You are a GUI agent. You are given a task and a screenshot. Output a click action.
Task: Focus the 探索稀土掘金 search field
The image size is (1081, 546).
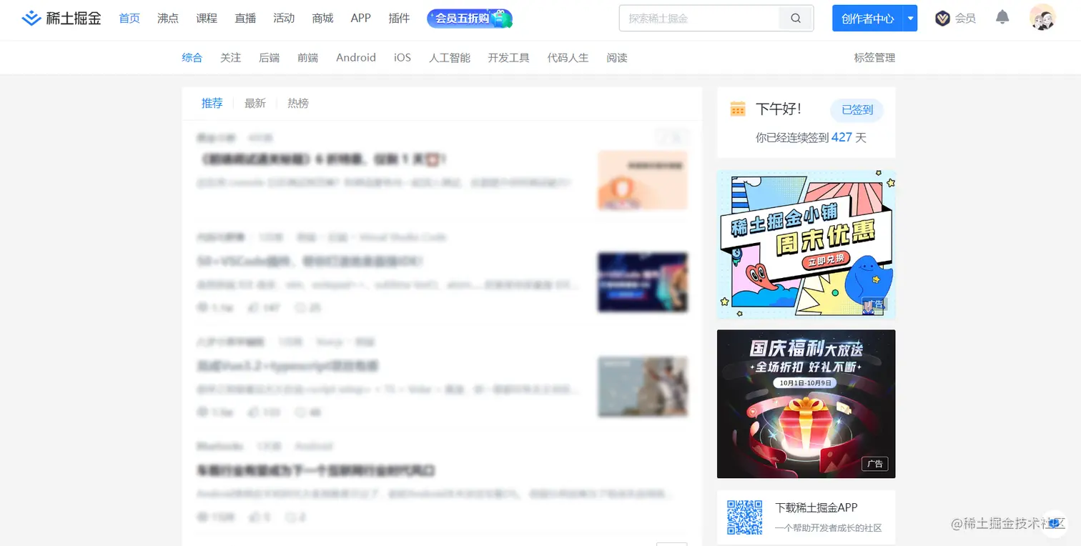pos(699,19)
